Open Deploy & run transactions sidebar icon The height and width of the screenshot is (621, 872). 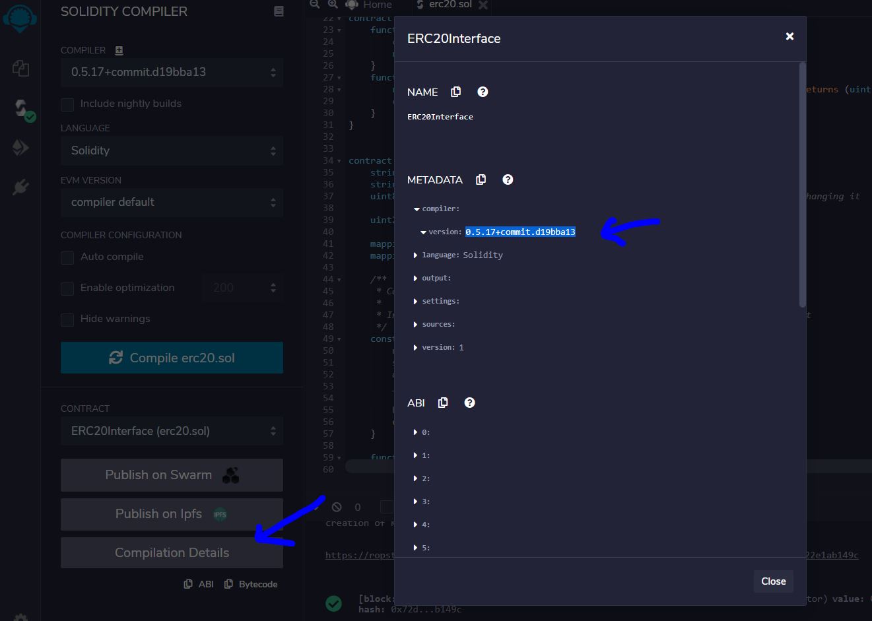(x=20, y=148)
